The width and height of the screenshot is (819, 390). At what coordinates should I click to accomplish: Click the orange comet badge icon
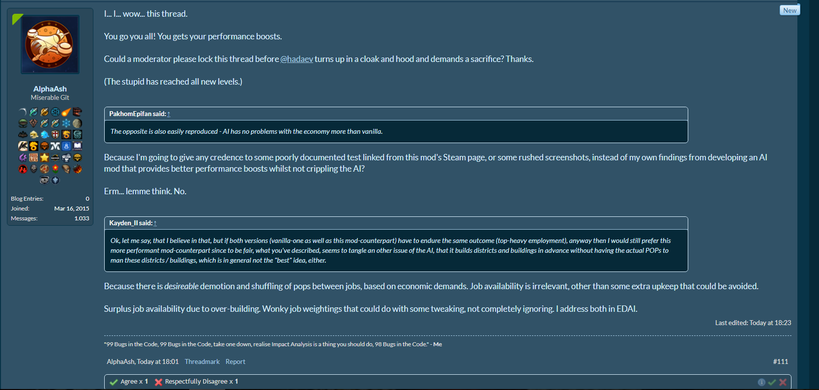tap(66, 112)
